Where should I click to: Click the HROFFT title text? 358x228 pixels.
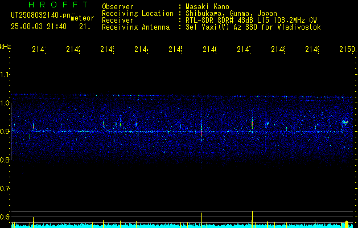(58, 5)
